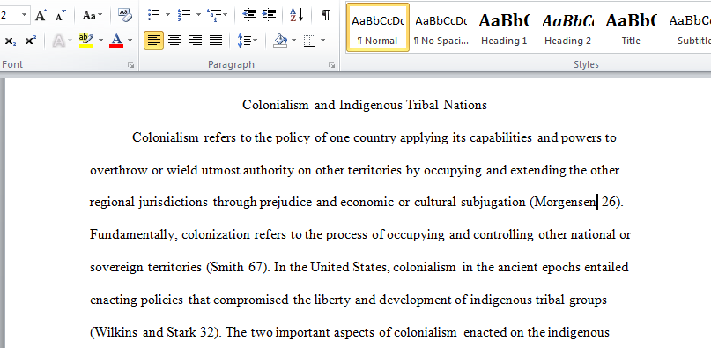Screen dimensions: 711x348
Task: Click the Numbering list icon
Action: coord(184,16)
